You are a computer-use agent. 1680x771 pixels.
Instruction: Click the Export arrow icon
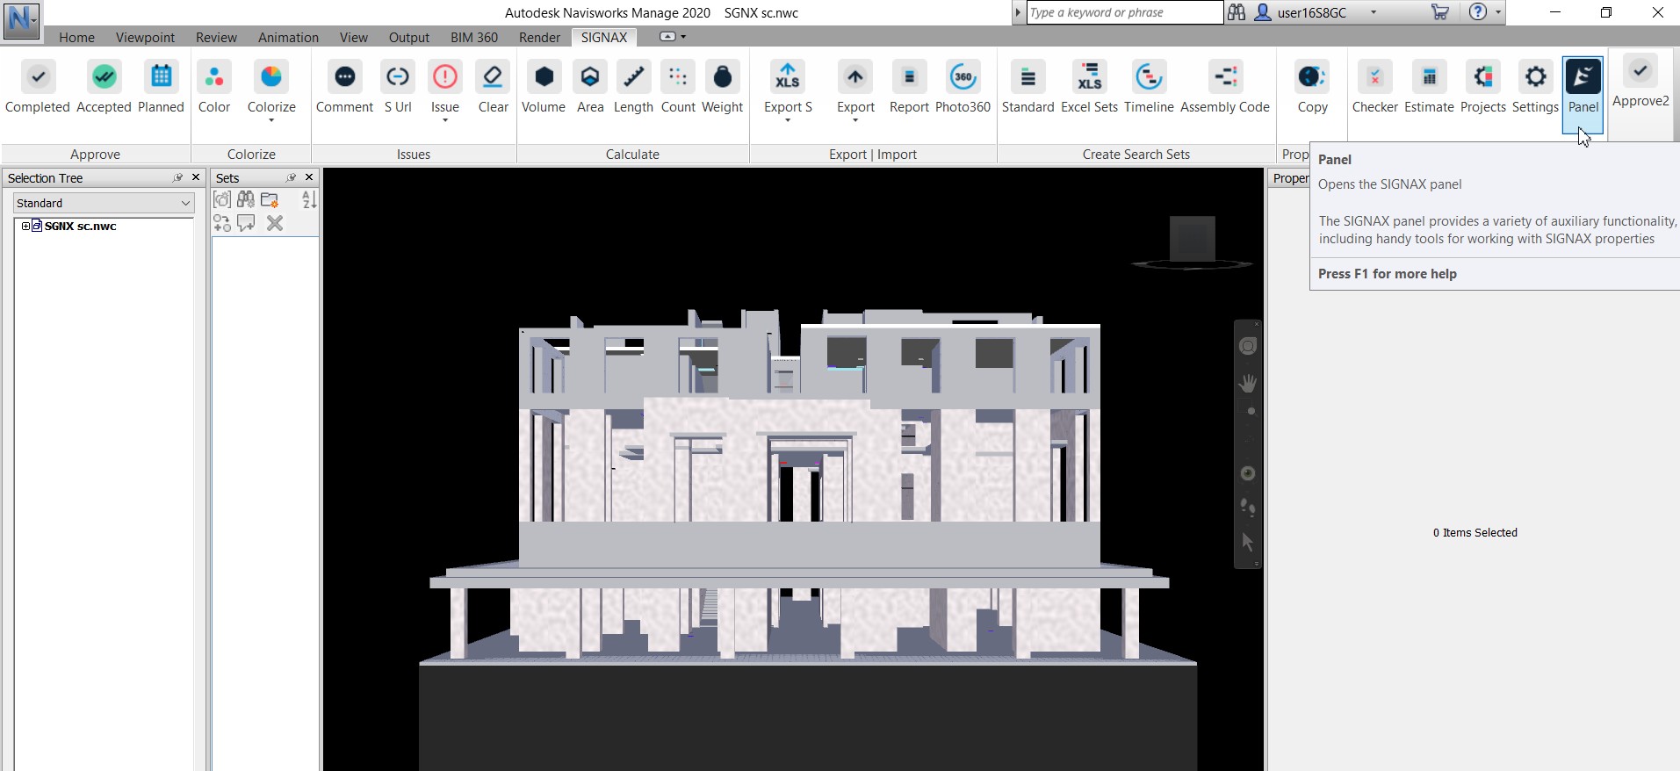(x=855, y=77)
